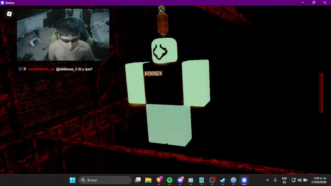The image size is (331, 186).
Task: Click the webcam overlay thumbnail
Action: click(63, 35)
